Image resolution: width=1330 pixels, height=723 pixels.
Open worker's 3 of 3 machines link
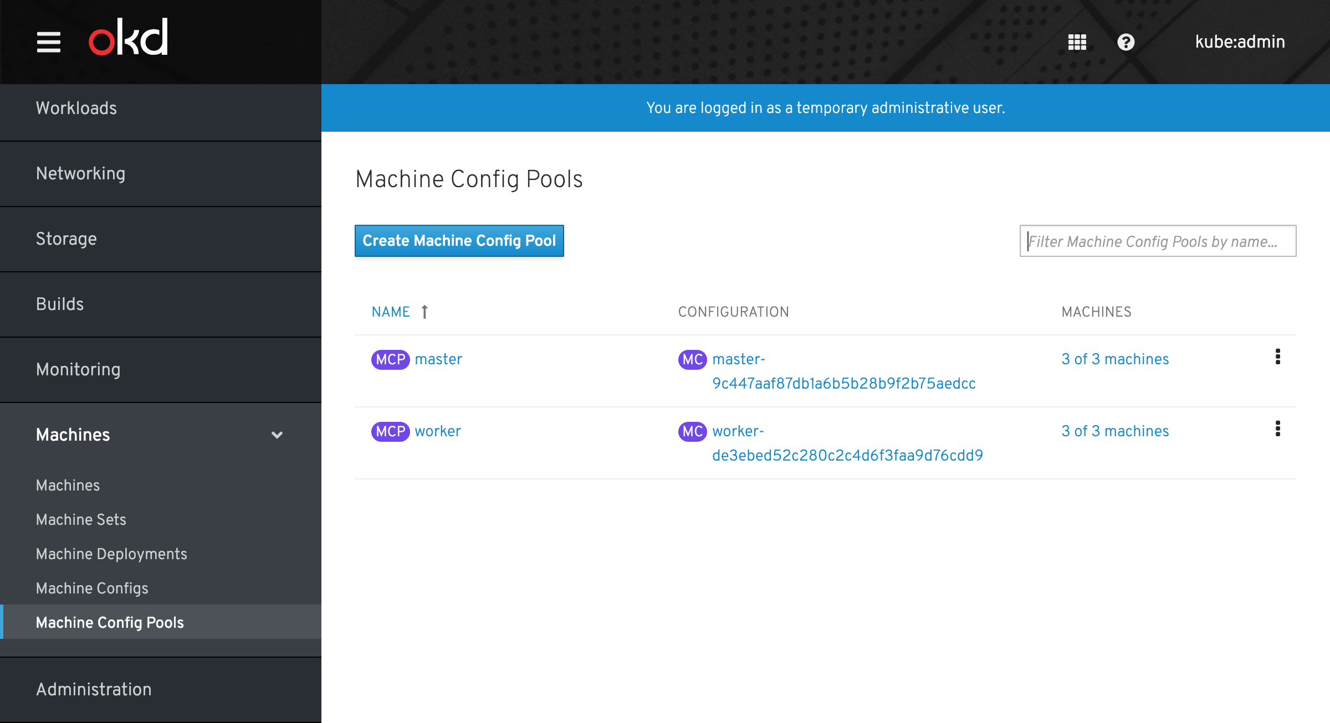point(1115,431)
